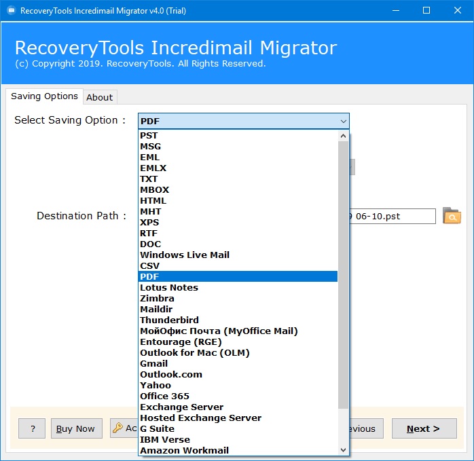Image resolution: width=474 pixels, height=461 pixels.
Task: Pick Amazon Workmail option
Action: tap(238, 450)
